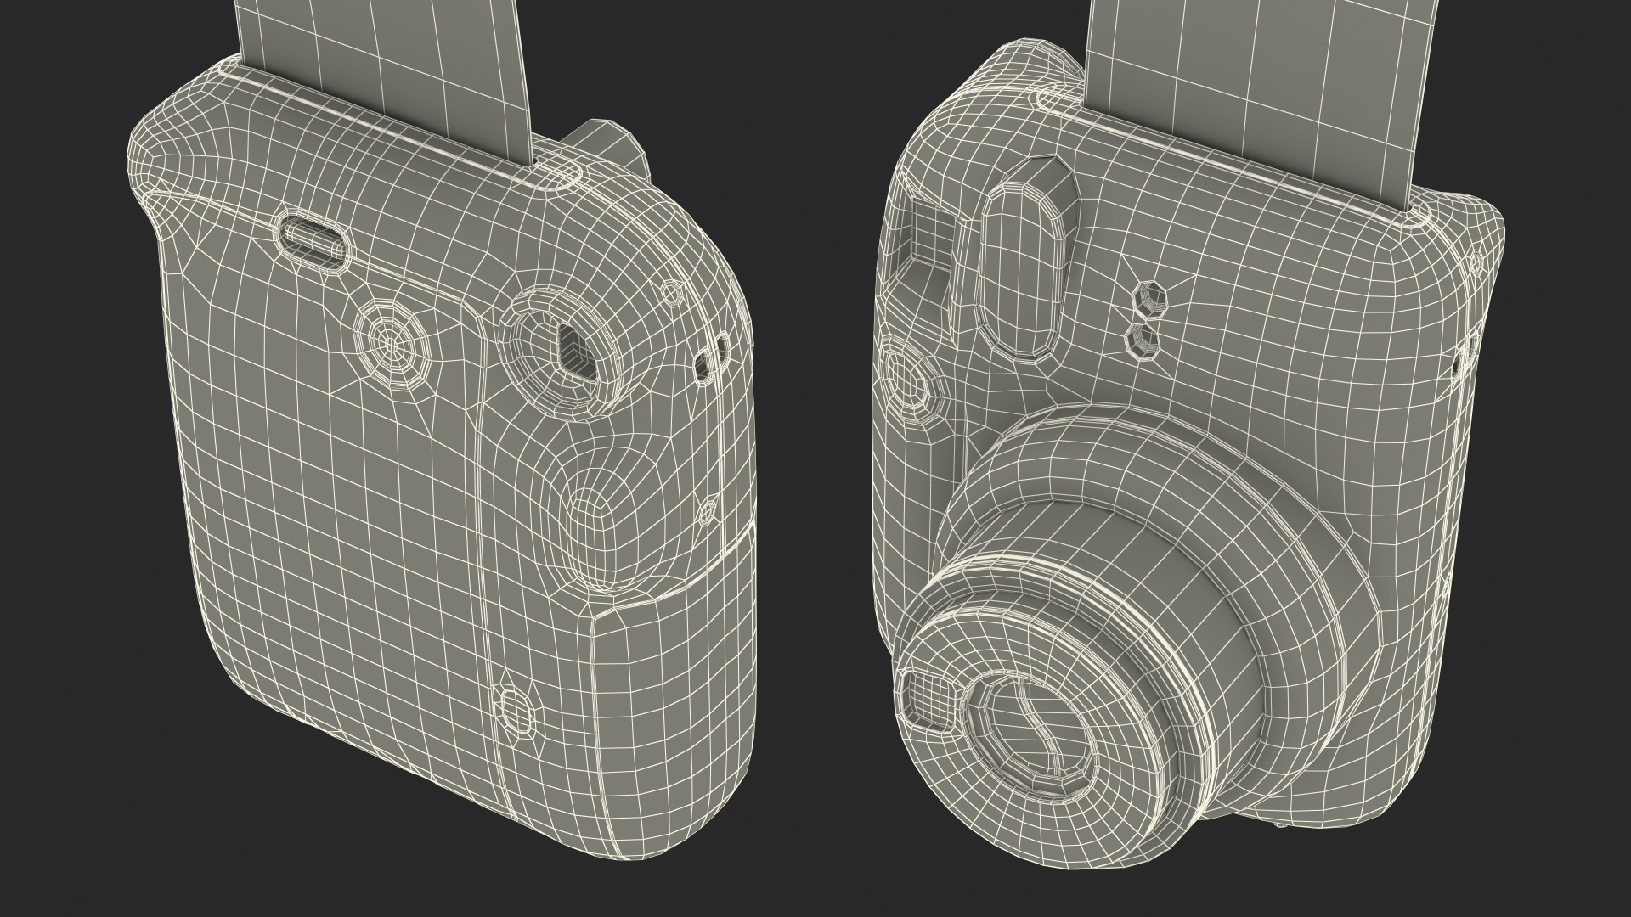
Task: Click the round spiderweb-mesh button on left camera
Action: pos(390,345)
